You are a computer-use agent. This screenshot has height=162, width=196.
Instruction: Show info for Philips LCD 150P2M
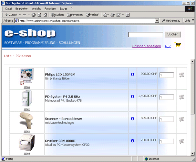click(x=132, y=74)
